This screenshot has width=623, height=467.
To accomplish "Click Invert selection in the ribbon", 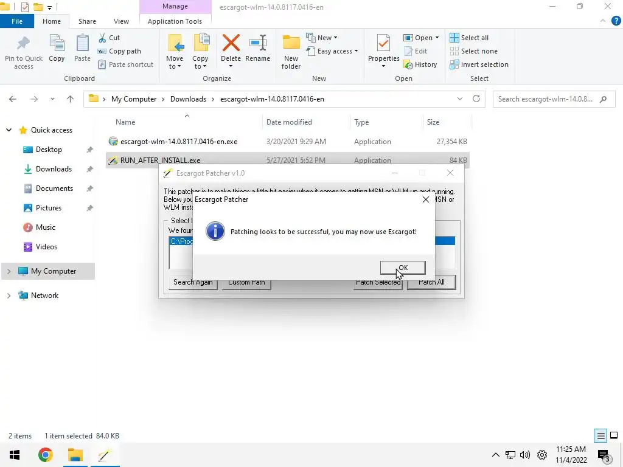I will [x=479, y=64].
